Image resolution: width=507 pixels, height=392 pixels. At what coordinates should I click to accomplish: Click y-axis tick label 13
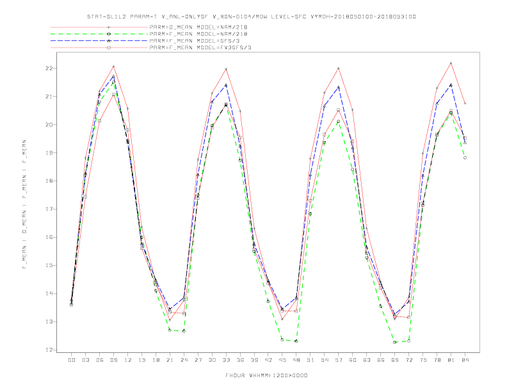click(49, 322)
